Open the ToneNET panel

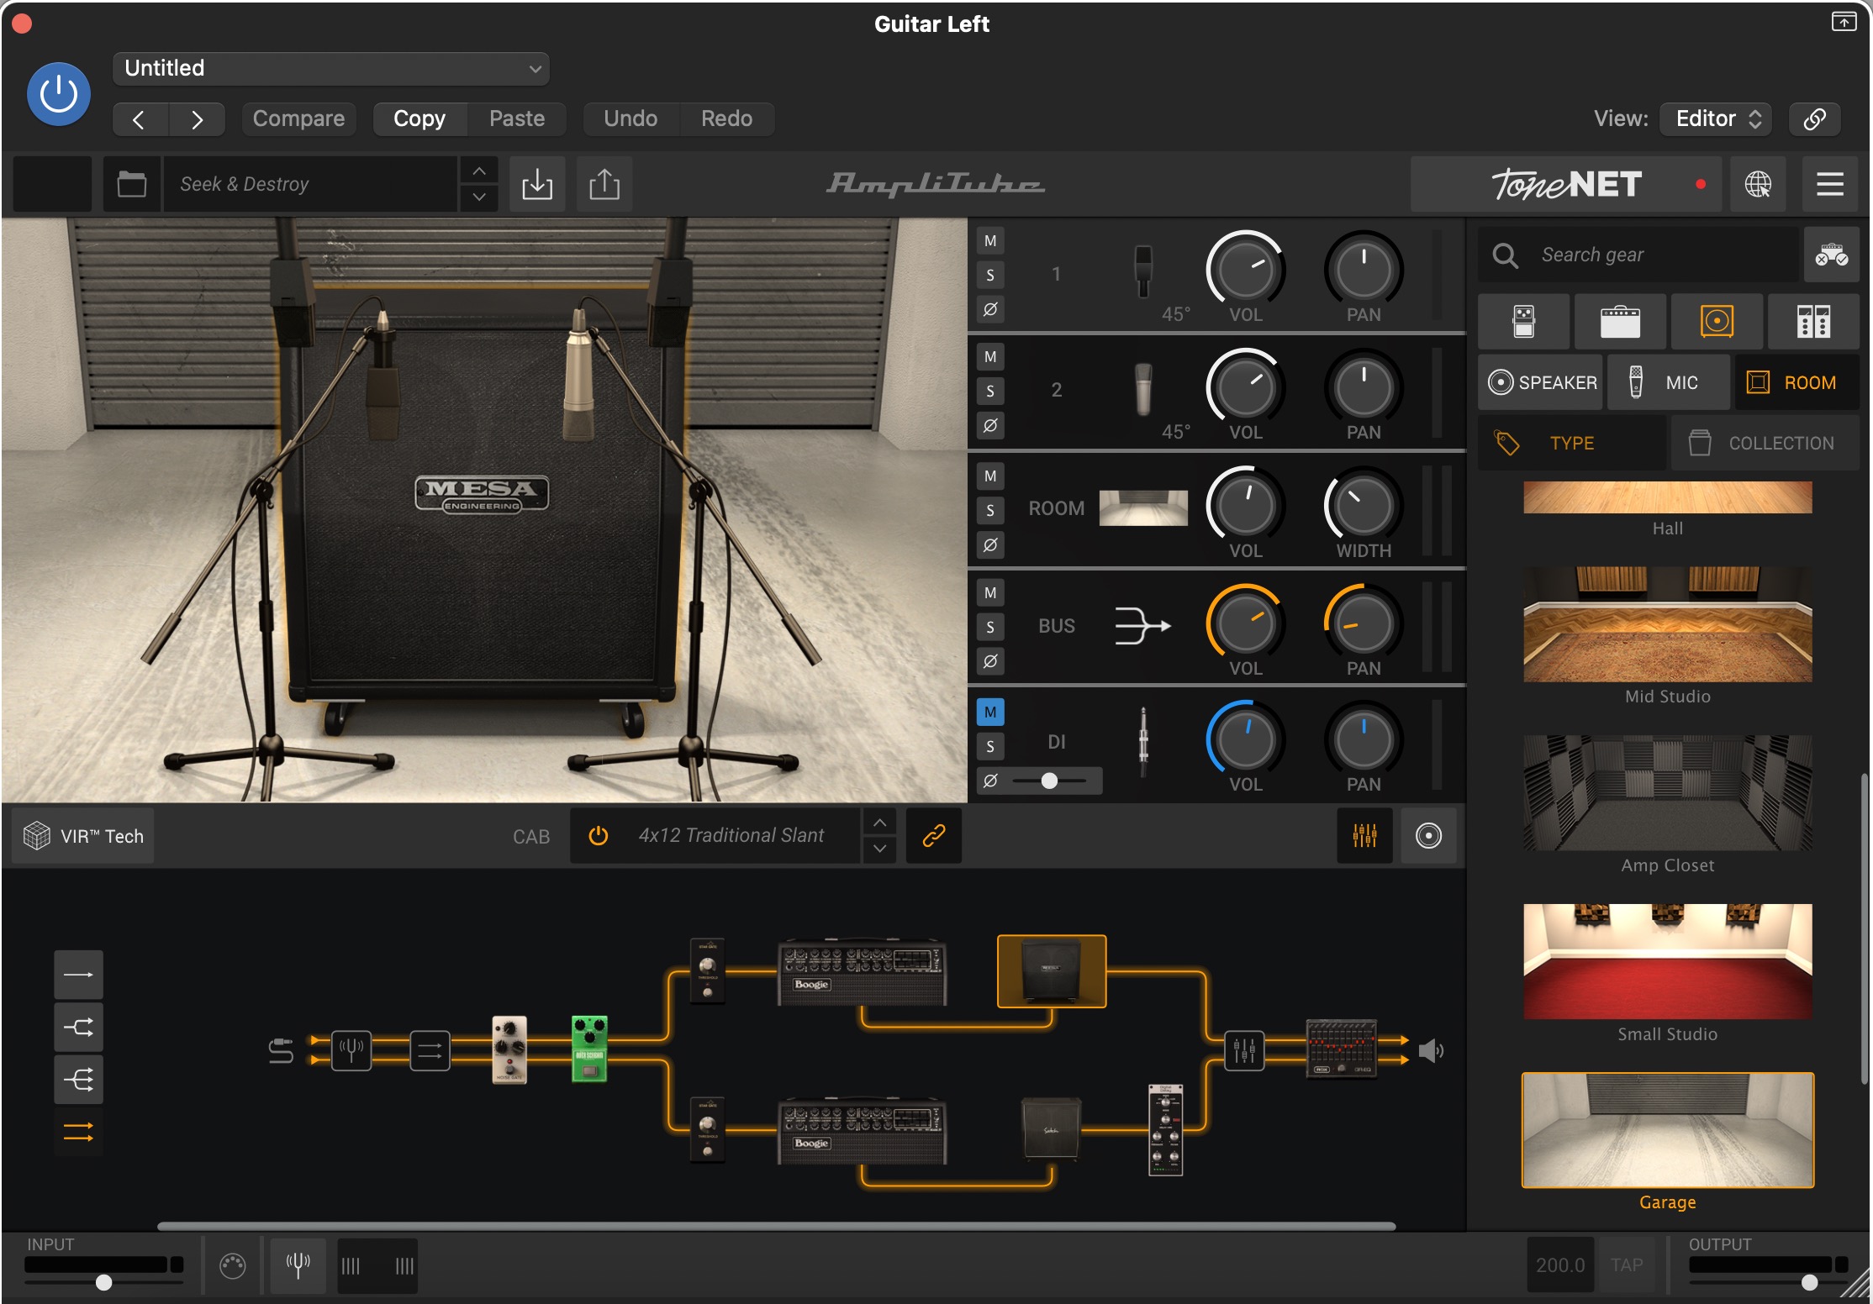point(1566,183)
